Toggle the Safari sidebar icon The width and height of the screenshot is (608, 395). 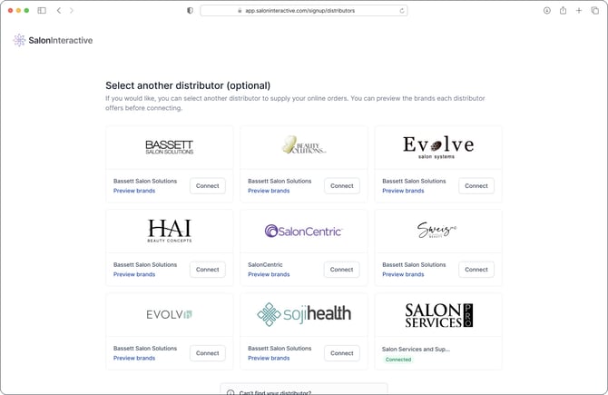pos(42,11)
